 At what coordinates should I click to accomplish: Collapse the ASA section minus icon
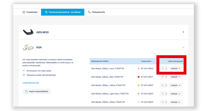click(183, 47)
